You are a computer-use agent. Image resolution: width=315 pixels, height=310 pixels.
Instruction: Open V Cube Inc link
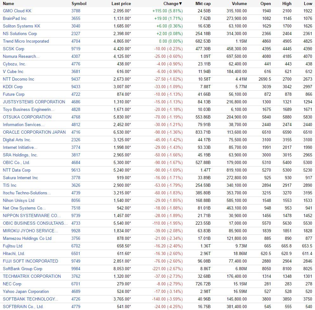point(13,71)
